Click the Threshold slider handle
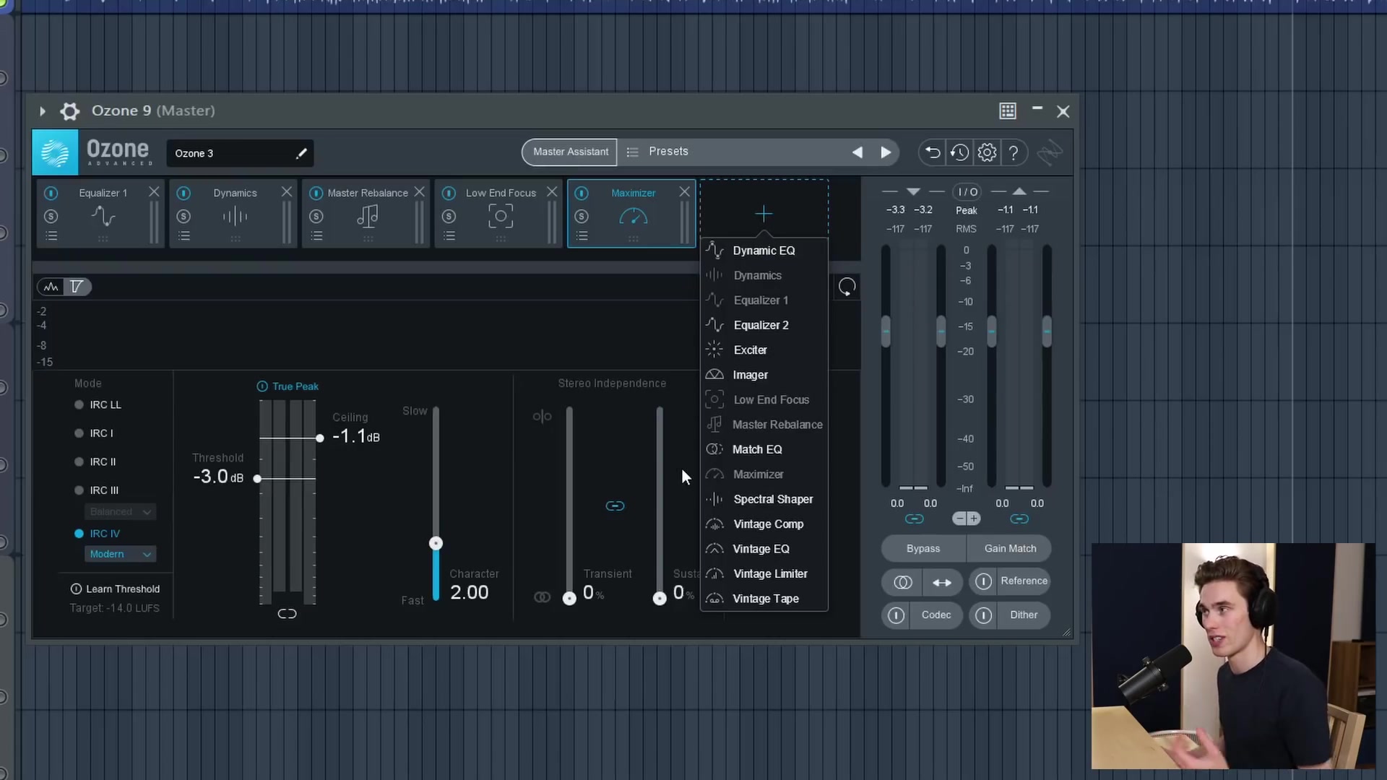The width and height of the screenshot is (1387, 780). coord(257,478)
